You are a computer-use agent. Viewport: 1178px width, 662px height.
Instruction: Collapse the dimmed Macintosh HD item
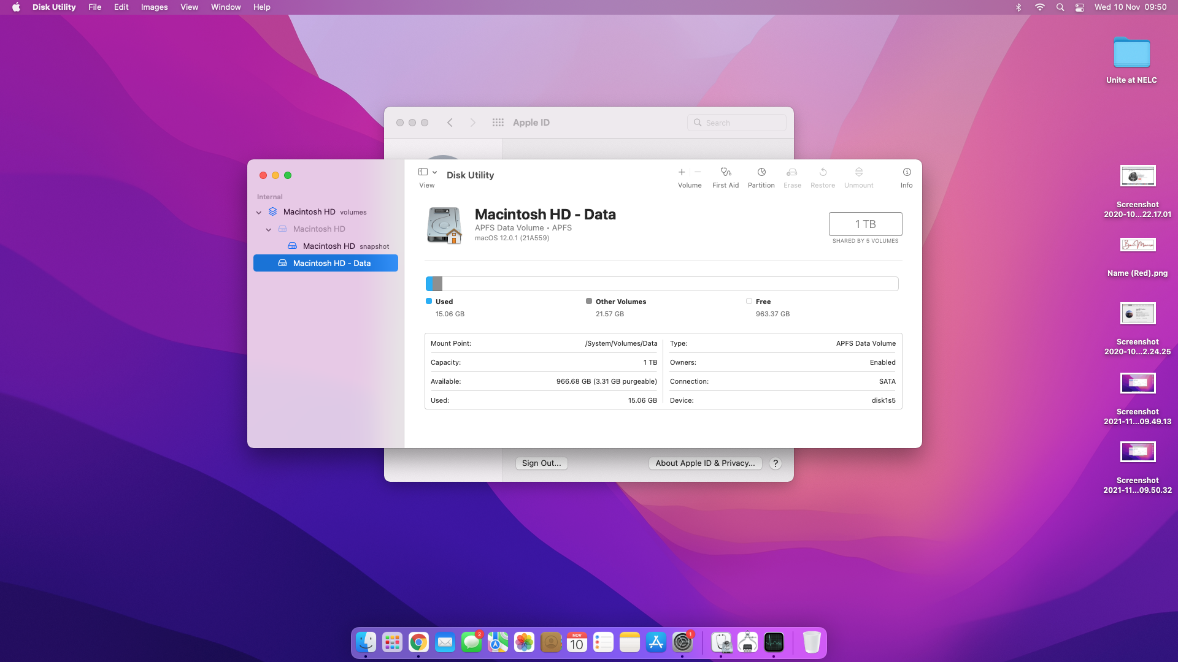pyautogui.click(x=269, y=229)
